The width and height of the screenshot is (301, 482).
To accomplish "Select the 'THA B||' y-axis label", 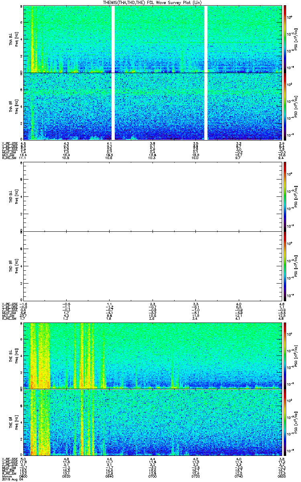I will [x=12, y=106].
